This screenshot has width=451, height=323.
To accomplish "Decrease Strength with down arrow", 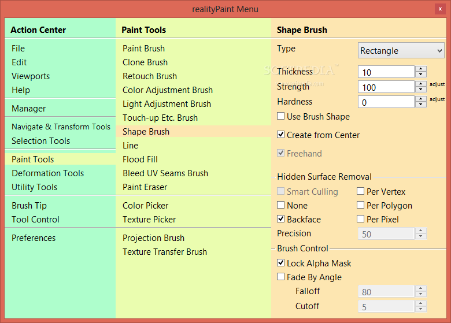I will coord(421,90).
